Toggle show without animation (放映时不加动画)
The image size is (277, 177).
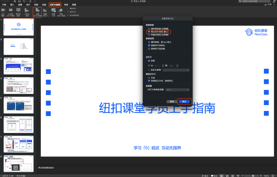[149, 49]
